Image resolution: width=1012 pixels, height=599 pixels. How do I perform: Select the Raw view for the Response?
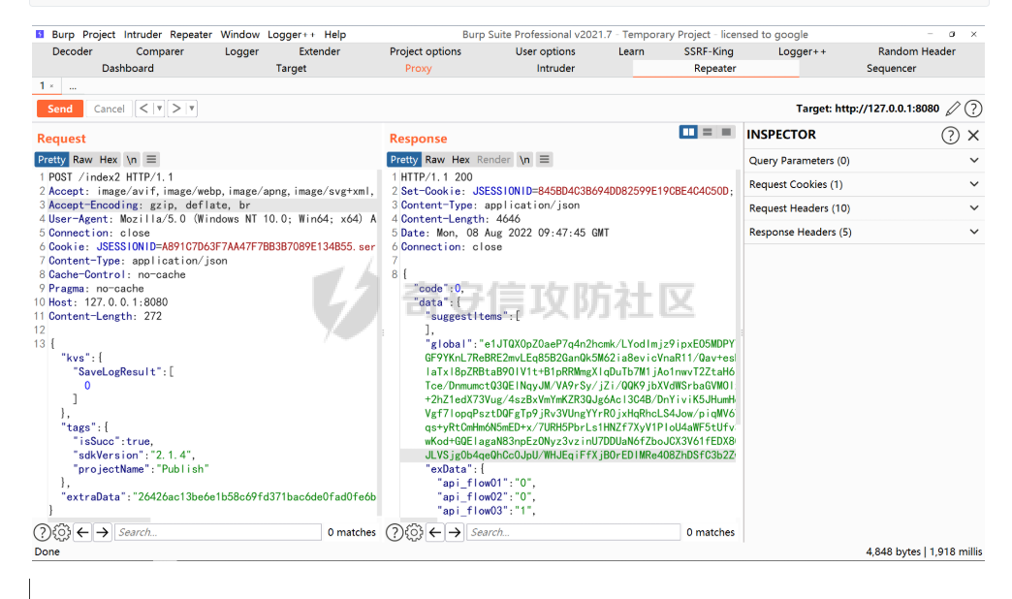[435, 159]
